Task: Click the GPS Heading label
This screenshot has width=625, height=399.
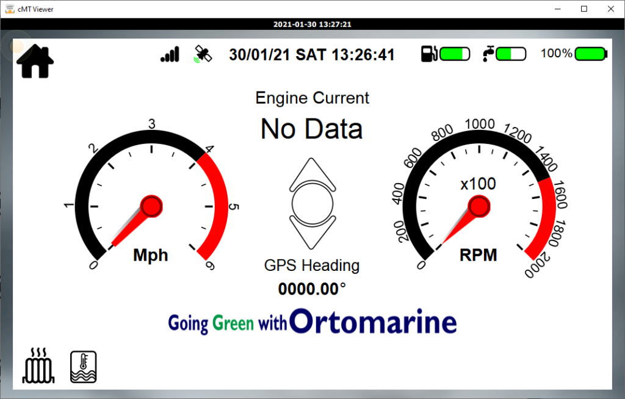Action: 312,265
